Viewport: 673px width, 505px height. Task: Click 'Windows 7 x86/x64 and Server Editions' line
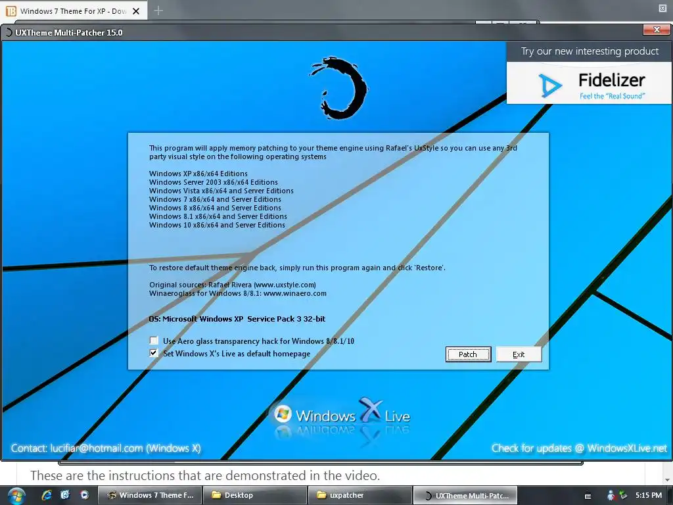pos(215,199)
